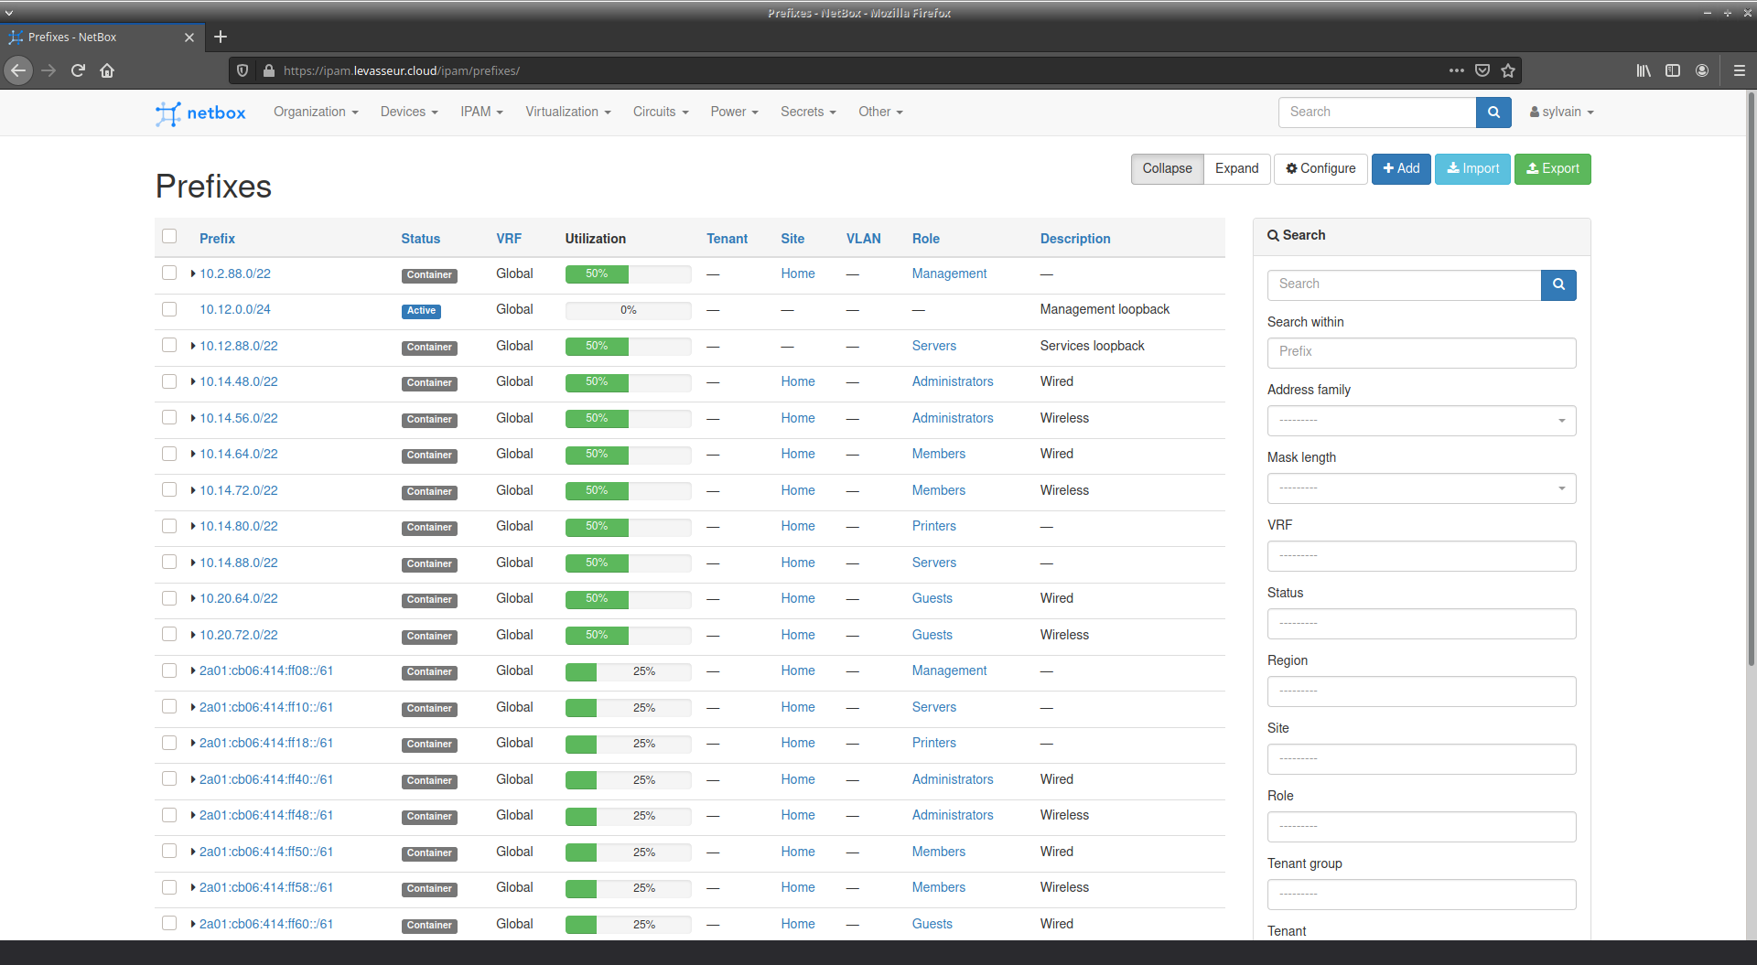Viewport: 1757px width, 965px height.
Task: Toggle the select-all checkbox in table header
Action: click(169, 237)
